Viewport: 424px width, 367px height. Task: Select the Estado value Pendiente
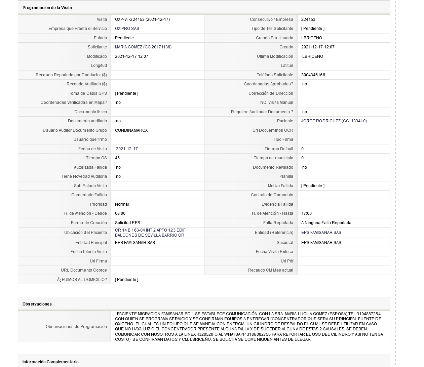(x=124, y=38)
